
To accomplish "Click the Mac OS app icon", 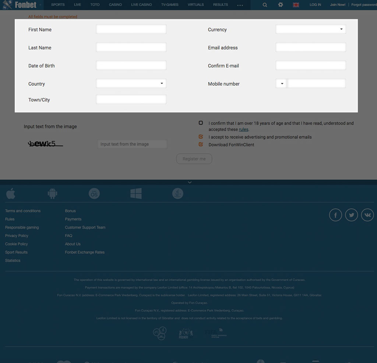I will coord(94,193).
